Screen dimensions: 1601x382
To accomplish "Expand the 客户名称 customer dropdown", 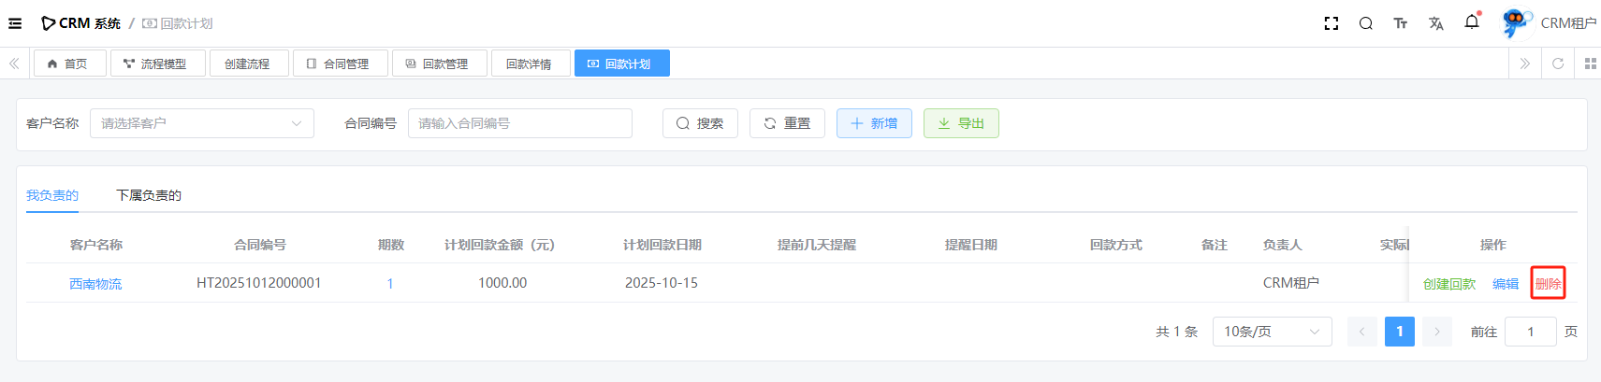I will coord(201,123).
